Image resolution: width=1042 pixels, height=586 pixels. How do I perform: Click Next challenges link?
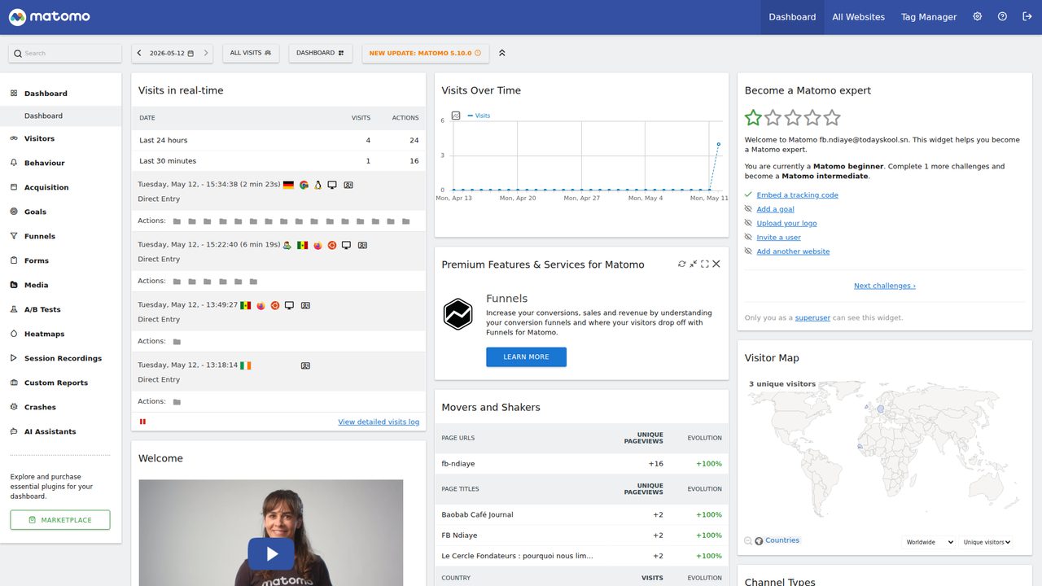click(884, 286)
